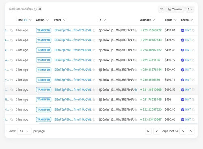Screen dimensions: 203x149
Task: Expand the column options dropdown
Action: (x=190, y=9)
